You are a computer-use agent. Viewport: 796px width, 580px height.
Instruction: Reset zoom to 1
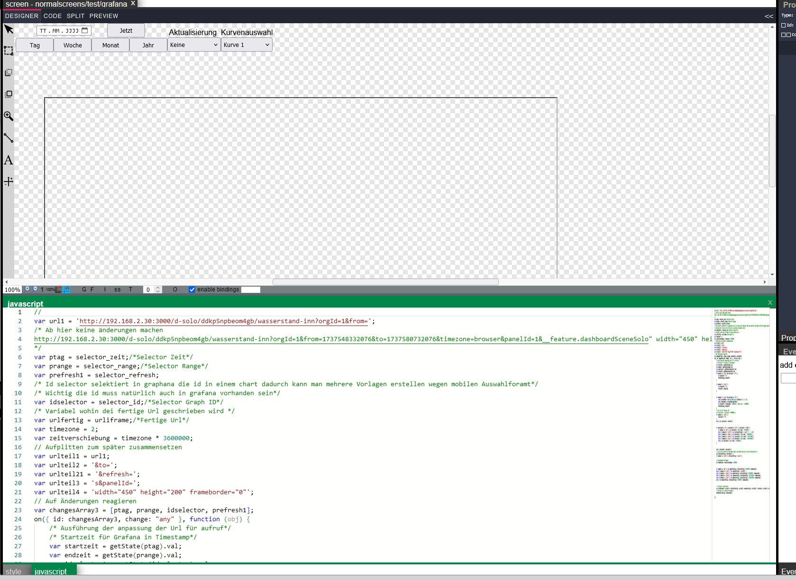pos(42,290)
